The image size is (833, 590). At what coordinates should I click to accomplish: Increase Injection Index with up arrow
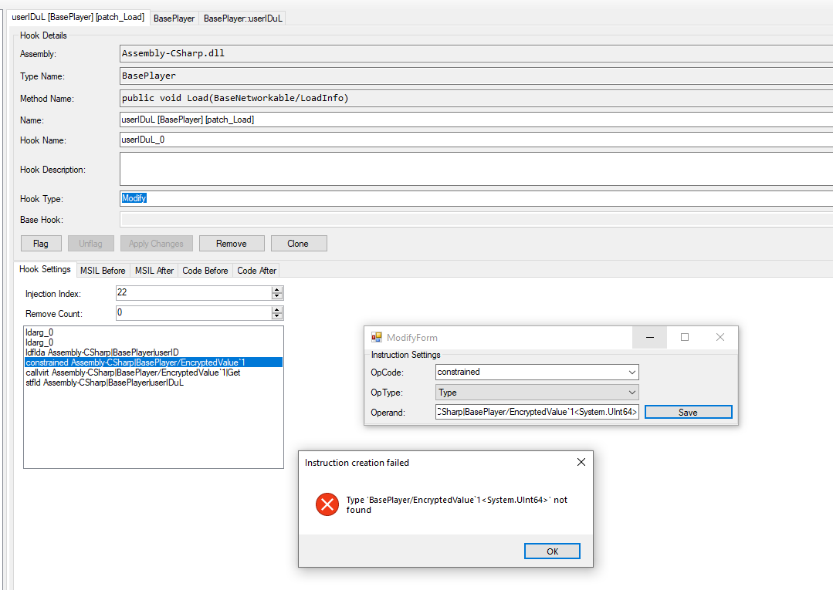[x=278, y=289]
